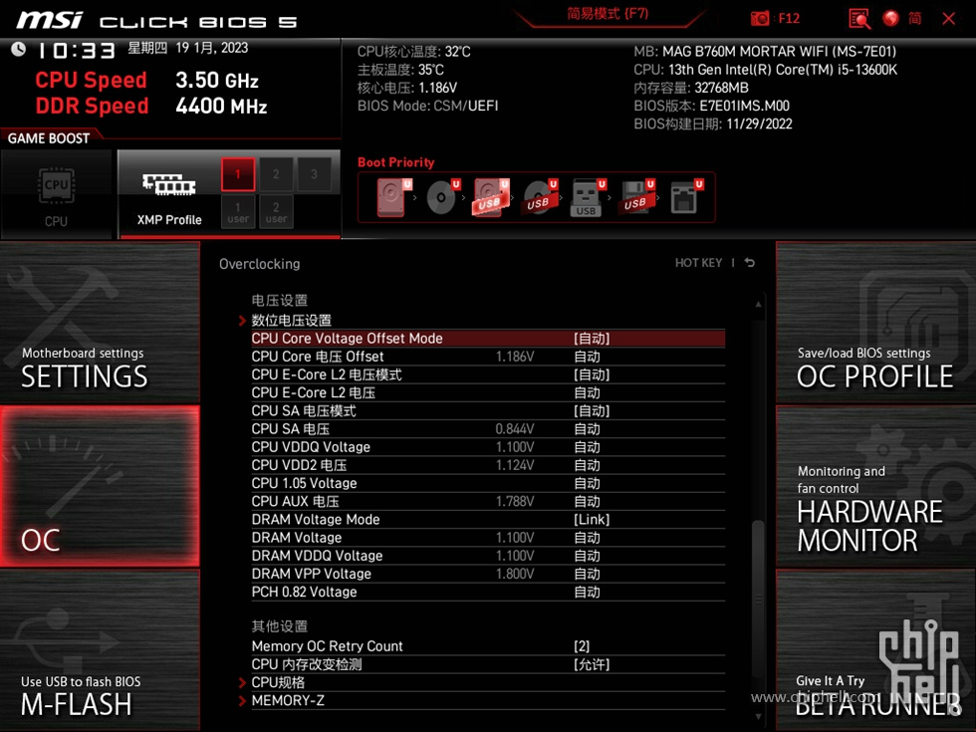Image resolution: width=976 pixels, height=732 pixels.
Task: Open CPU SA 电压模式 [自动] value
Action: pos(592,410)
